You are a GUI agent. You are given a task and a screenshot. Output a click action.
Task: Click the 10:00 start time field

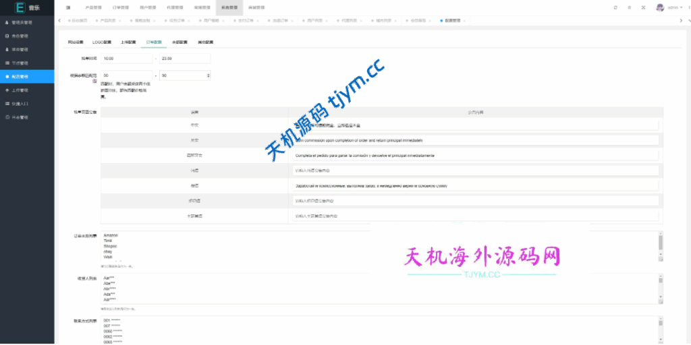126,59
